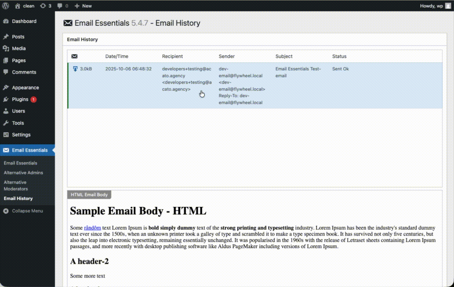Select the Email History submenu item

coord(18,198)
